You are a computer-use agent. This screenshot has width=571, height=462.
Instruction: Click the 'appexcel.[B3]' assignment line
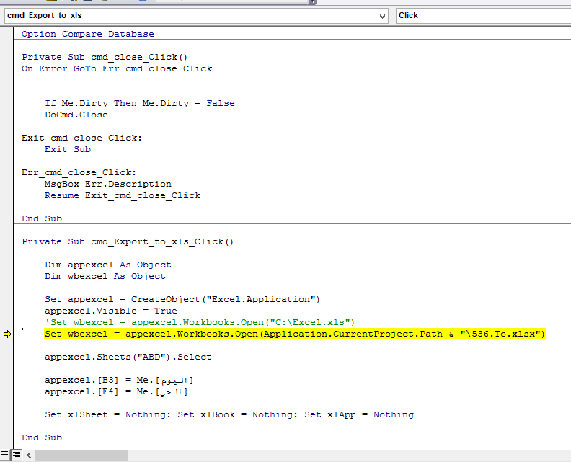(x=119, y=380)
